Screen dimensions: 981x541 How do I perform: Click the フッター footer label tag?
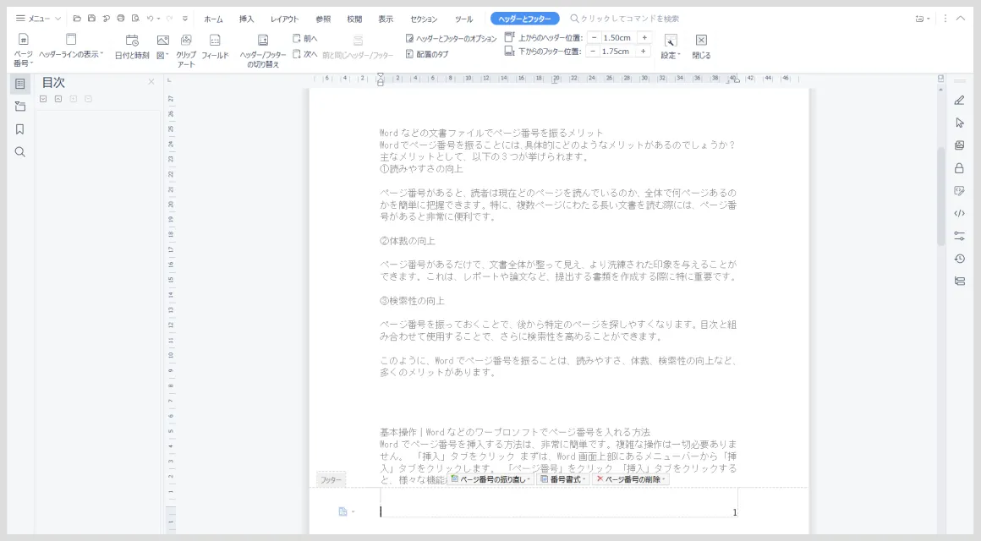(331, 479)
